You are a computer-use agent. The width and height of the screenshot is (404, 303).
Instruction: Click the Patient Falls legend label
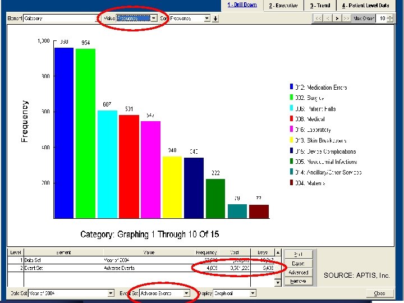[x=315, y=109]
